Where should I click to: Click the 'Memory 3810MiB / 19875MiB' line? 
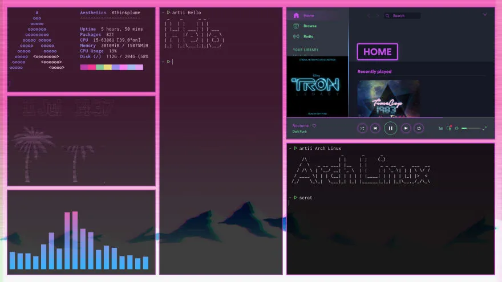click(114, 46)
